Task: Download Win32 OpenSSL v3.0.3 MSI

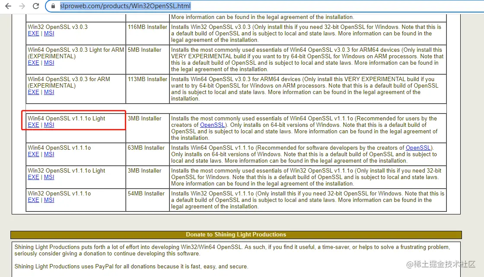Action: (x=49, y=33)
